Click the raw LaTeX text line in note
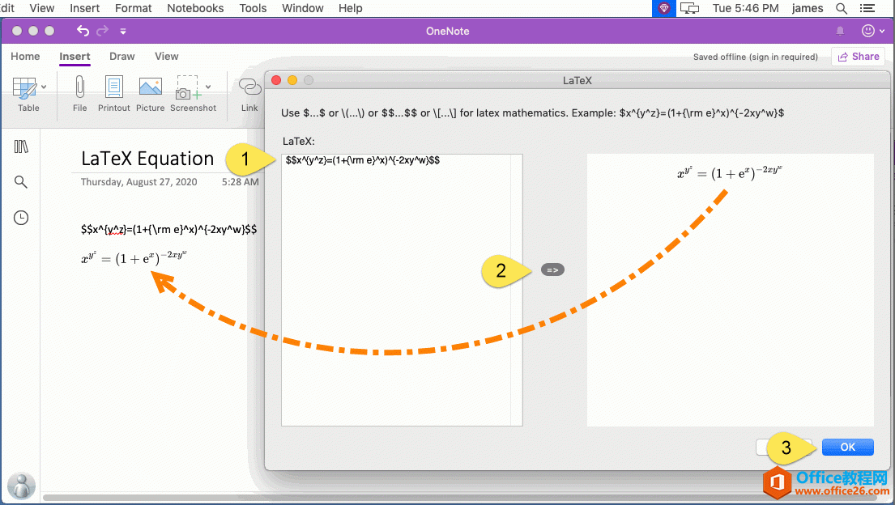Screen dimensions: 895x505 tap(169, 229)
